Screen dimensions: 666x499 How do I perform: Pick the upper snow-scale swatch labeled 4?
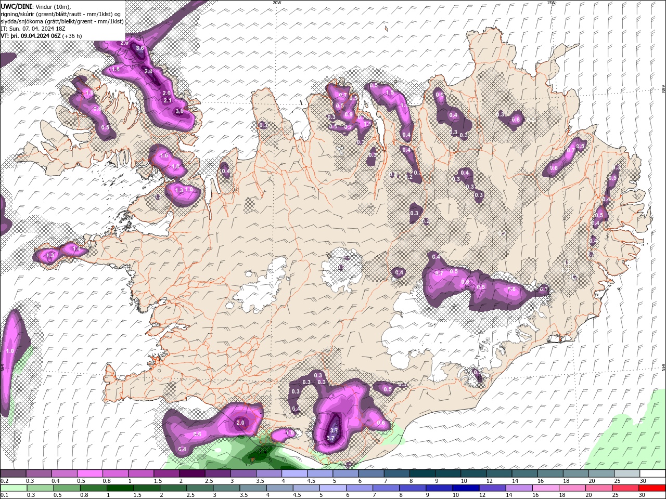point(294,474)
